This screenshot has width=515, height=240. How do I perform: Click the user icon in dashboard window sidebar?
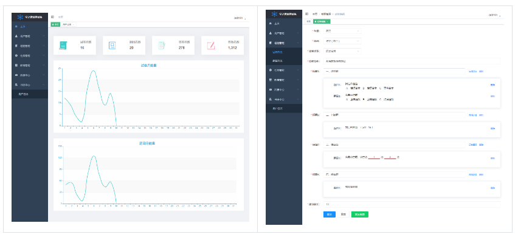(16, 36)
